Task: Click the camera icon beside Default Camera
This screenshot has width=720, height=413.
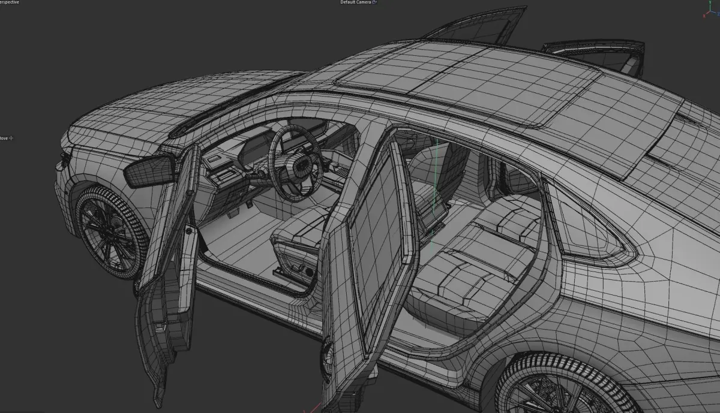Action: pos(375,2)
